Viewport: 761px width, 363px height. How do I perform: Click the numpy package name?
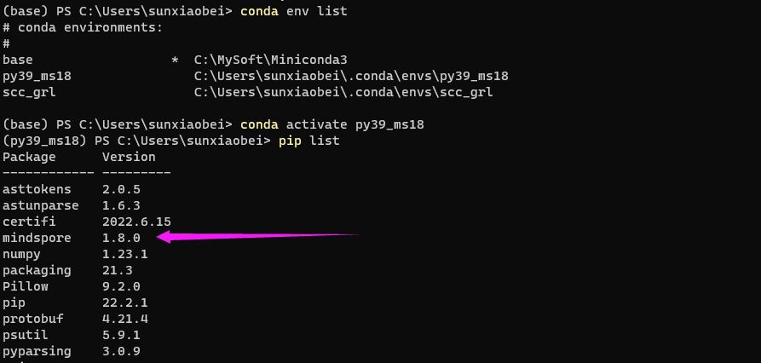pos(21,254)
